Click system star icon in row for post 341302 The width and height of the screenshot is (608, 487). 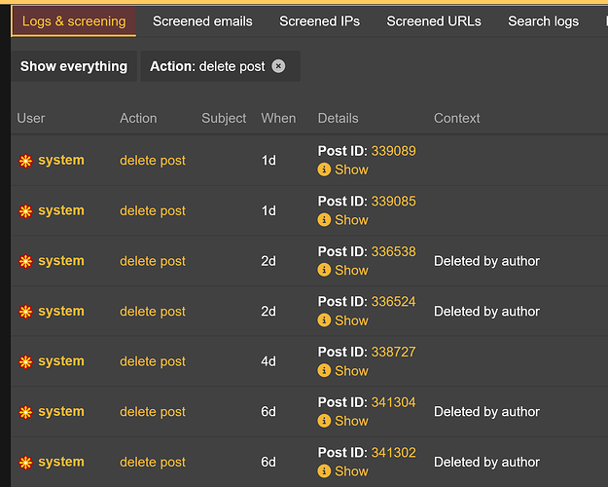pyautogui.click(x=25, y=463)
